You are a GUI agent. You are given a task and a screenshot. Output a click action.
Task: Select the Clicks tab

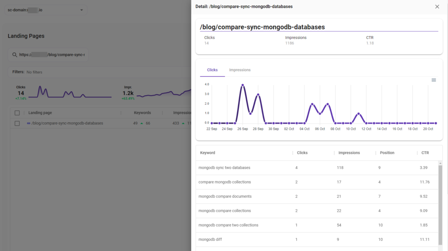(x=212, y=70)
